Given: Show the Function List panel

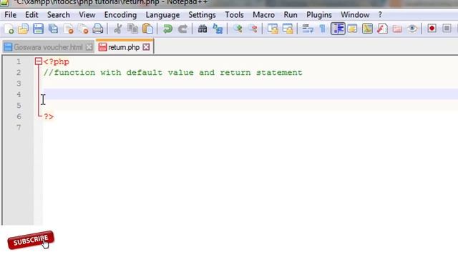Looking at the screenshot, I should point(382,29).
